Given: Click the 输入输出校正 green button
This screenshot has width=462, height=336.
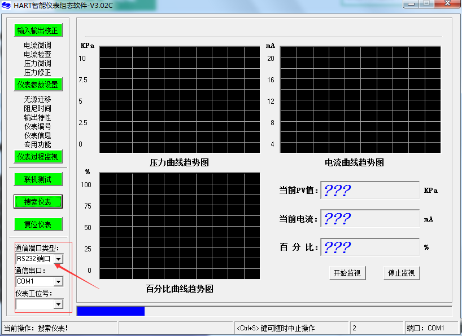Looking at the screenshot, I should 38,30.
